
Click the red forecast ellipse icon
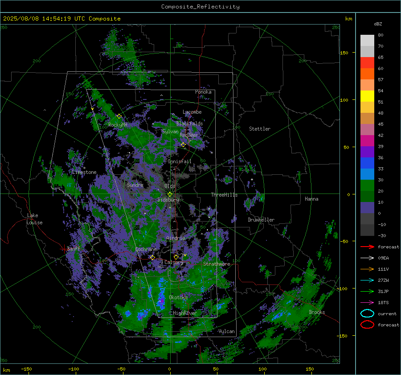pyautogui.click(x=367, y=325)
